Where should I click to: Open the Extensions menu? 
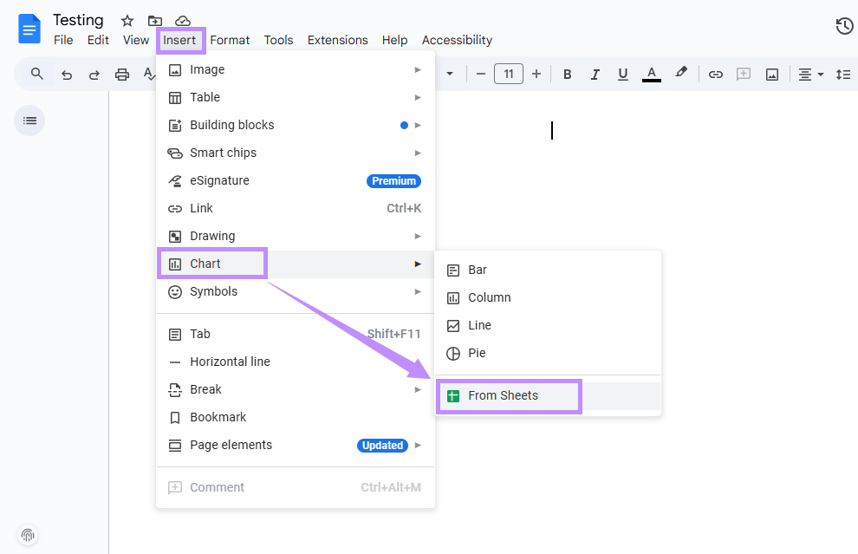[x=337, y=40]
